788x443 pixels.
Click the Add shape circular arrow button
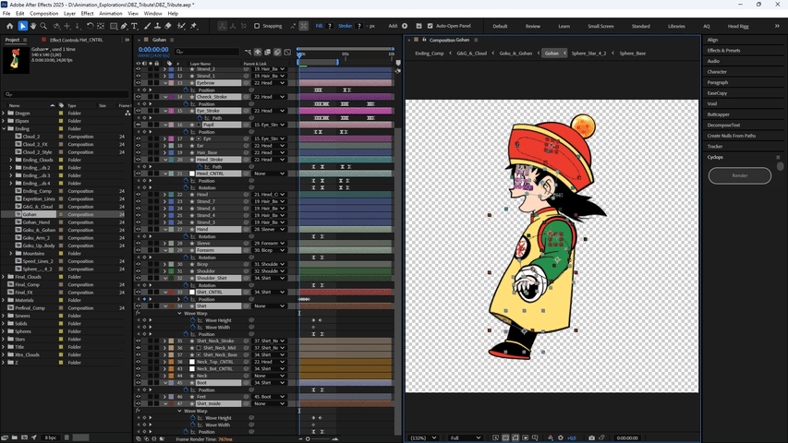[x=405, y=26]
